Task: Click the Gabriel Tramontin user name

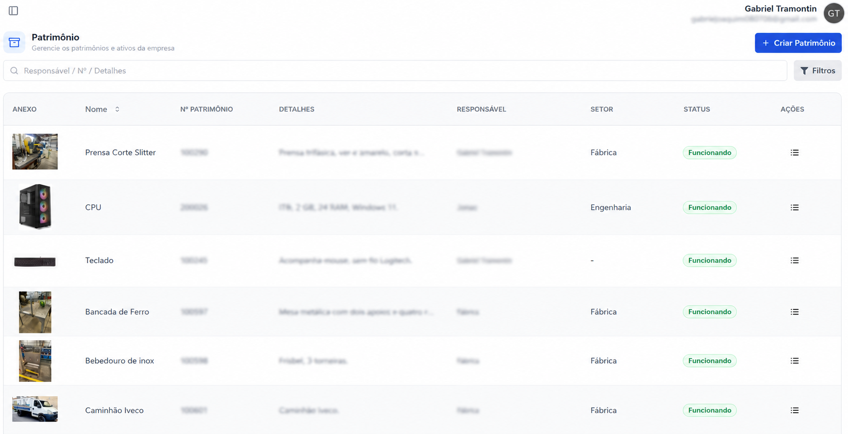Action: point(780,9)
